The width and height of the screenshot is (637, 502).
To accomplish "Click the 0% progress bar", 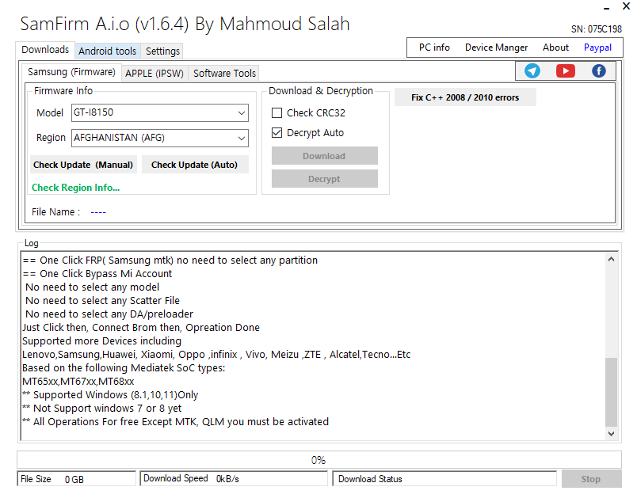I will click(x=319, y=460).
